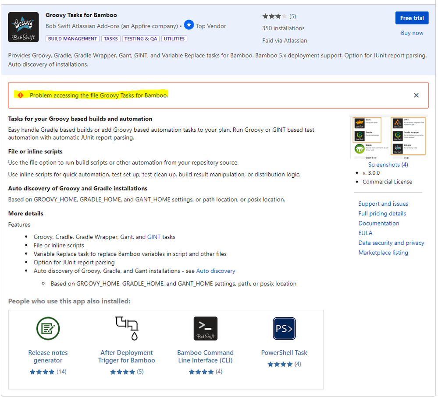Open the Release notes generator icon
Screen dimensions: 438x397
(x=48, y=328)
